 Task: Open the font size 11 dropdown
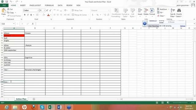tap(44, 10)
